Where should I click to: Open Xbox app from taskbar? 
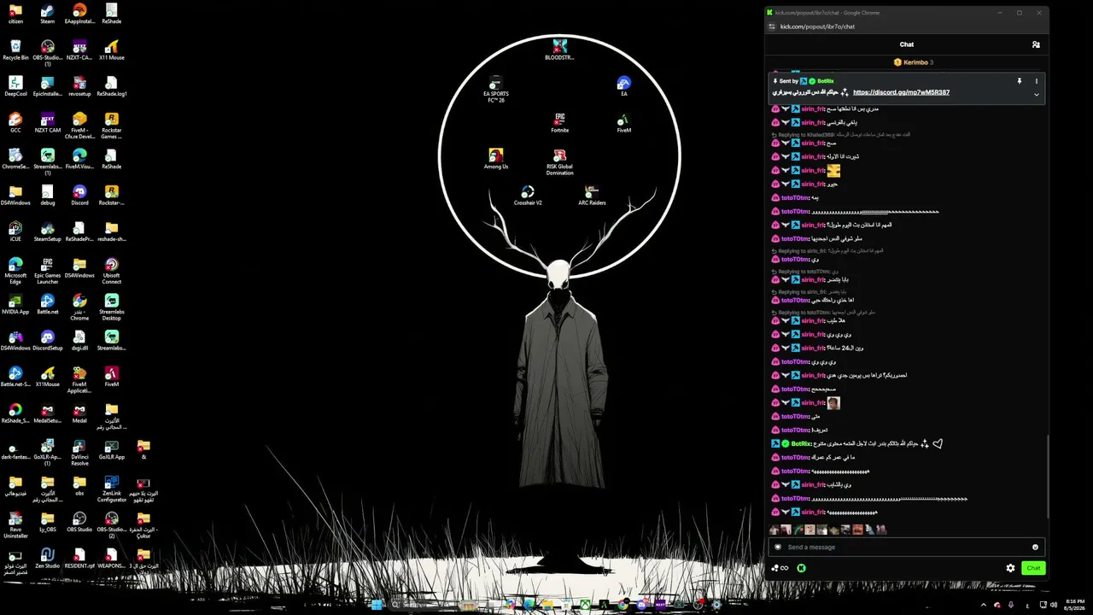coord(585,605)
